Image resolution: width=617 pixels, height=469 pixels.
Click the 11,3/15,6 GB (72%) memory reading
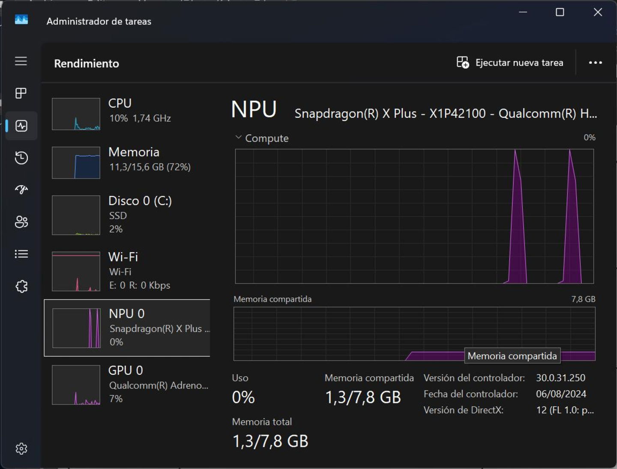[150, 167]
